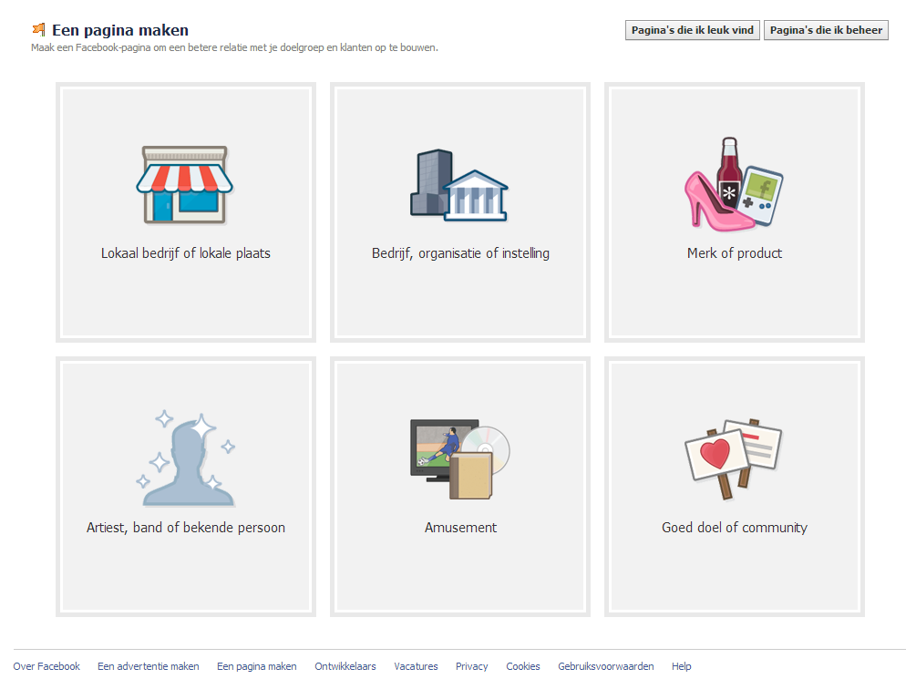906x679 pixels.
Task: Select 'Lokaal bedrijf of lokale plaats' label
Action: pos(185,253)
